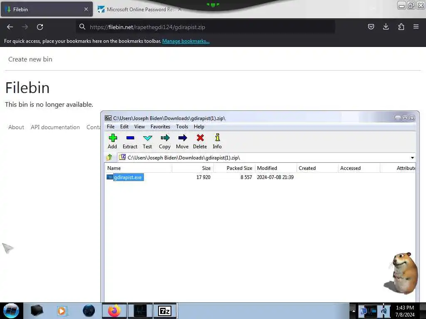The width and height of the screenshot is (426, 319).
Task: Sort by the Packed Size column header
Action: coord(235,168)
